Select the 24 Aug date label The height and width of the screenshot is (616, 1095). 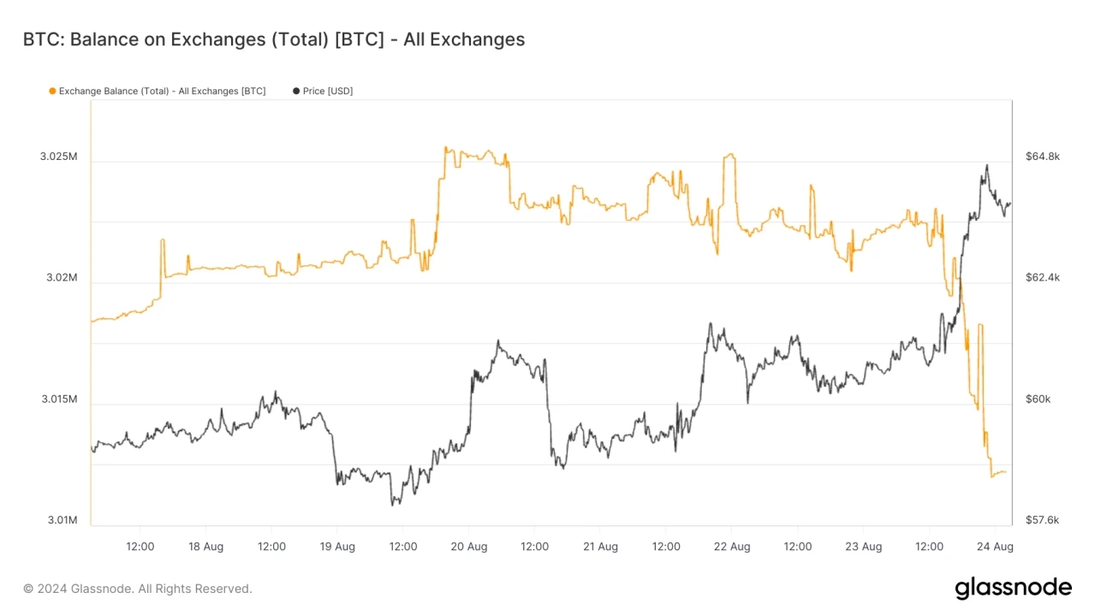[995, 547]
